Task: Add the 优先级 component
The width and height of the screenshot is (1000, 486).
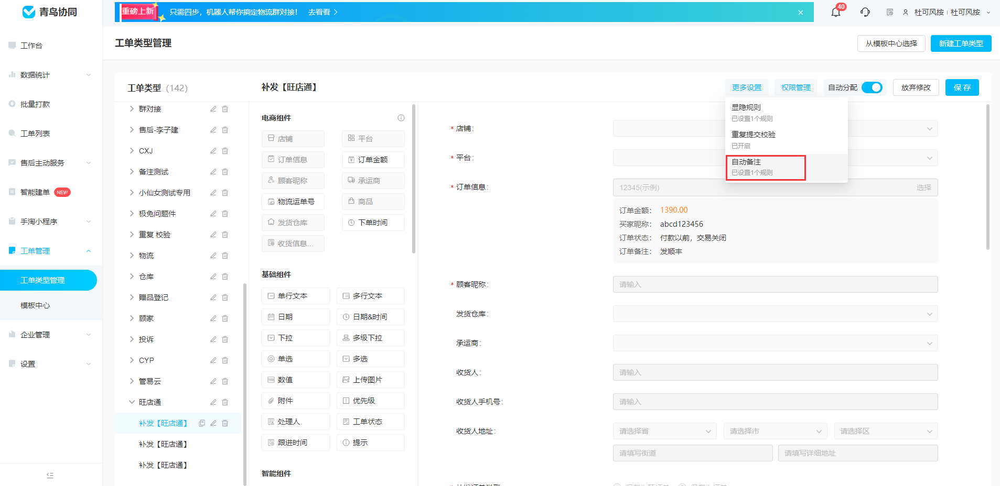Action: (371, 401)
